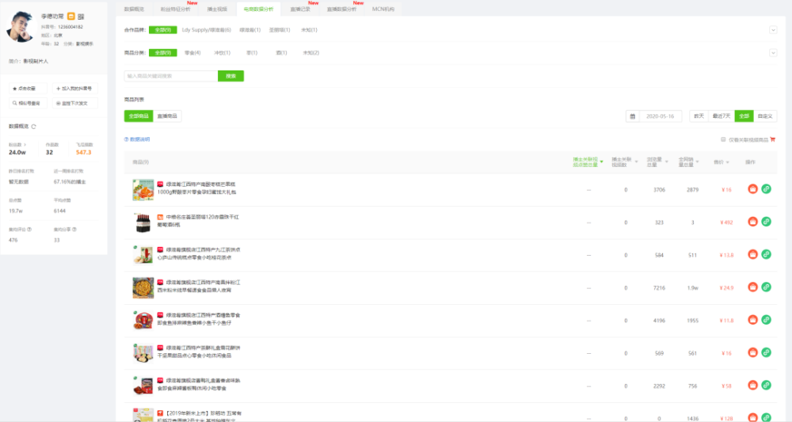Click the green link icon in the ¥24.9 row
Image resolution: width=792 pixels, height=422 pixels.
pos(766,287)
